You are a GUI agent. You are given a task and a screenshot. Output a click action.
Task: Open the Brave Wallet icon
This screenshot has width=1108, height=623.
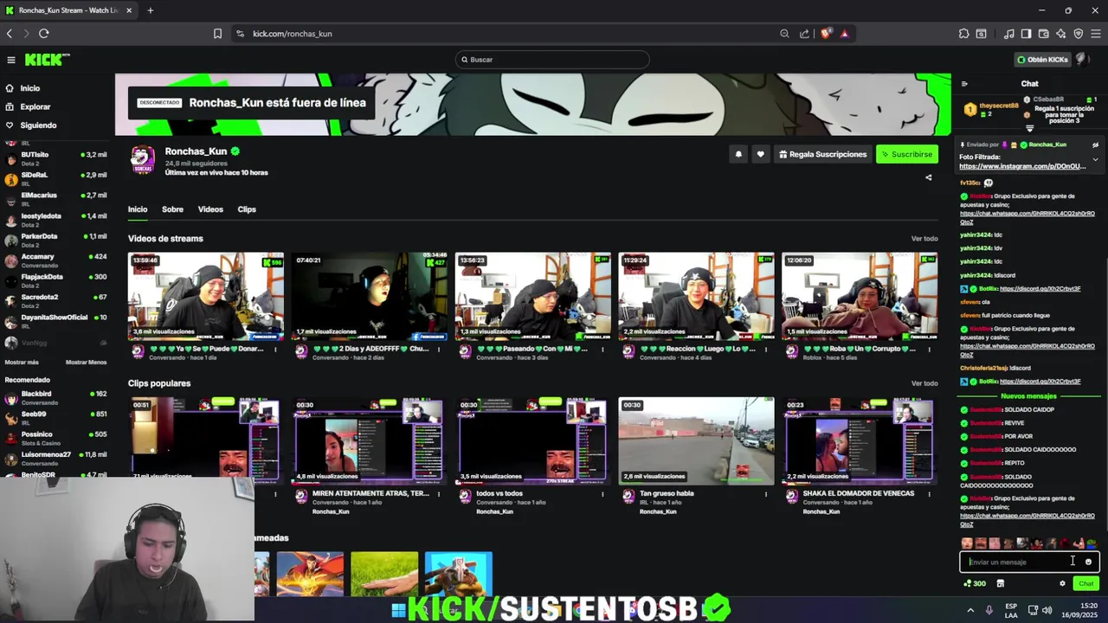pos(1044,34)
